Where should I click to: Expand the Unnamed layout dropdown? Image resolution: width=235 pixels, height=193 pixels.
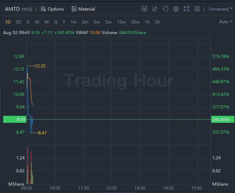point(220,9)
